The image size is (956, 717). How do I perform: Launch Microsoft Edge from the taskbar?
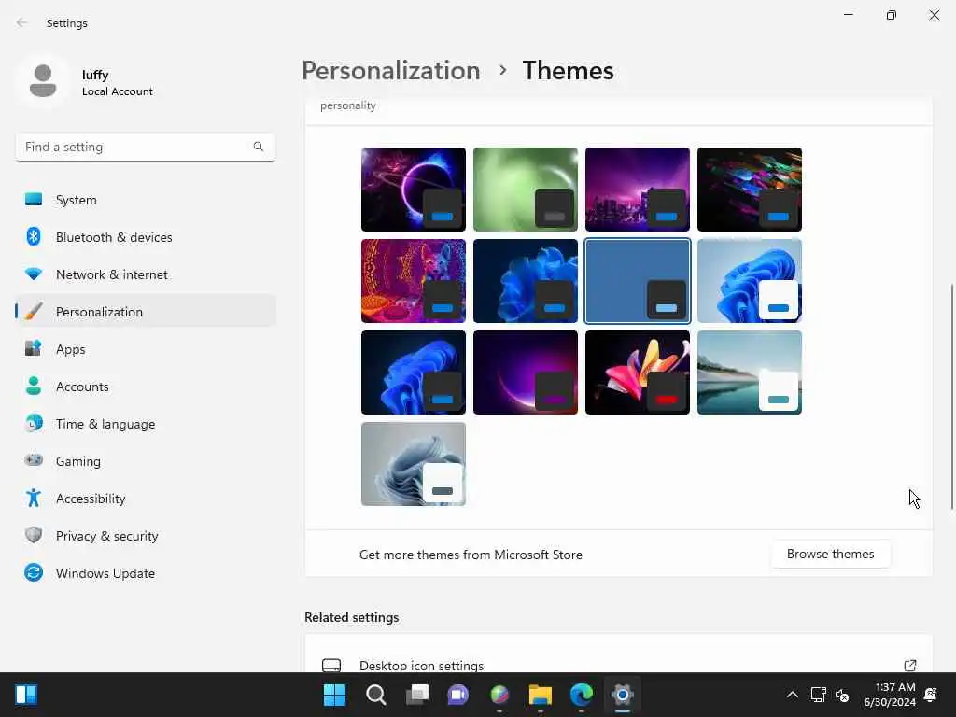[581, 695]
